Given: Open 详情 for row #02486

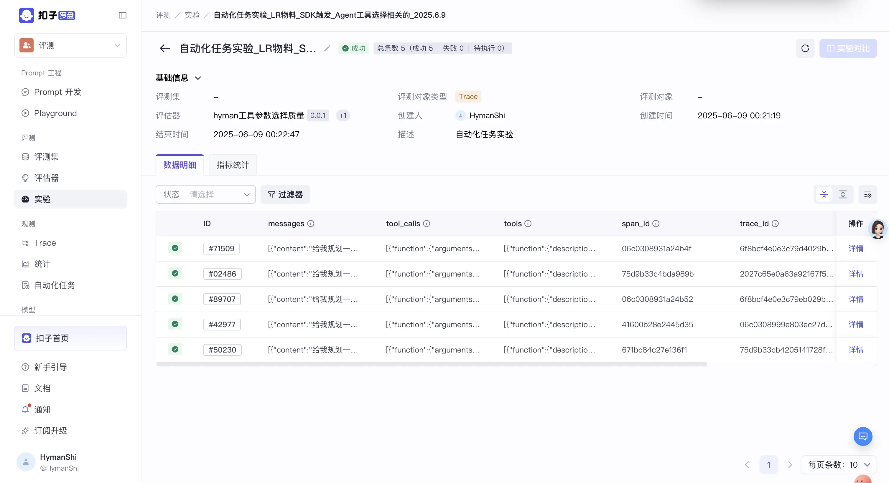Looking at the screenshot, I should click(856, 274).
